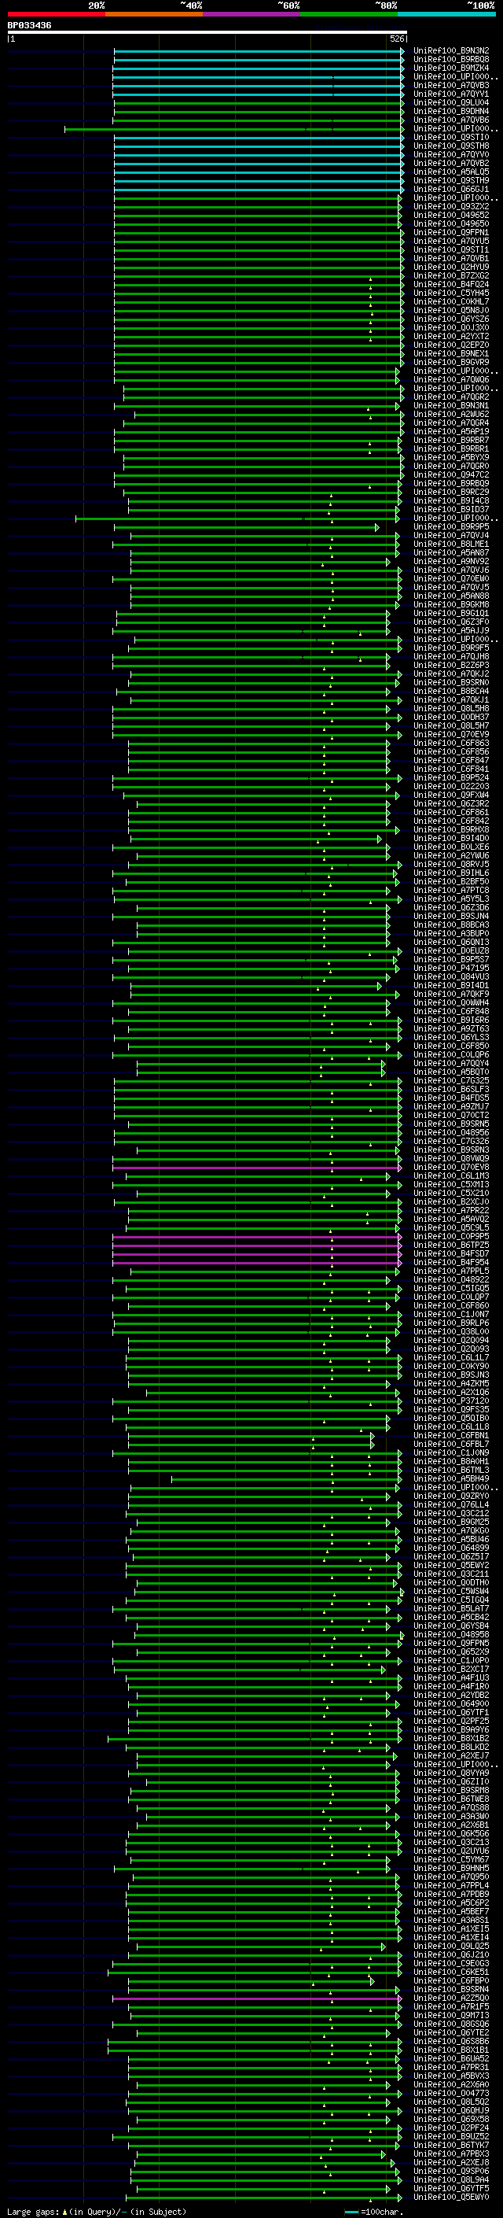Click the cyan ~100% identity legend segment
This screenshot has width=503, height=2218.
446,14
